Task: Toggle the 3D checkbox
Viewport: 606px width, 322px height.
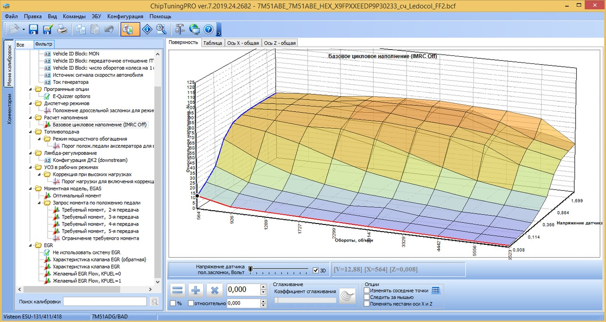Action: 316,270
